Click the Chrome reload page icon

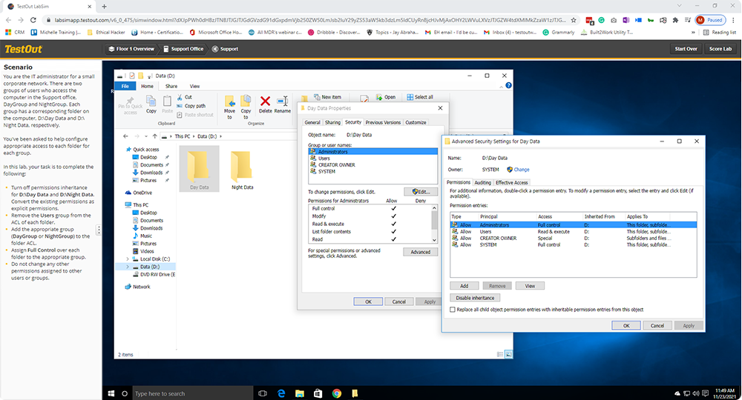[x=33, y=20]
